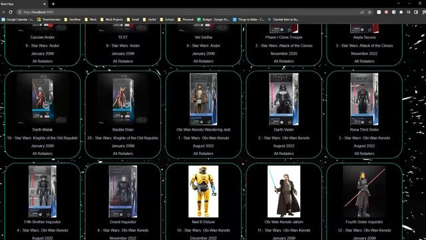Toggle the browser side panel icon
This screenshot has width=426, height=240.
pos(415,12)
